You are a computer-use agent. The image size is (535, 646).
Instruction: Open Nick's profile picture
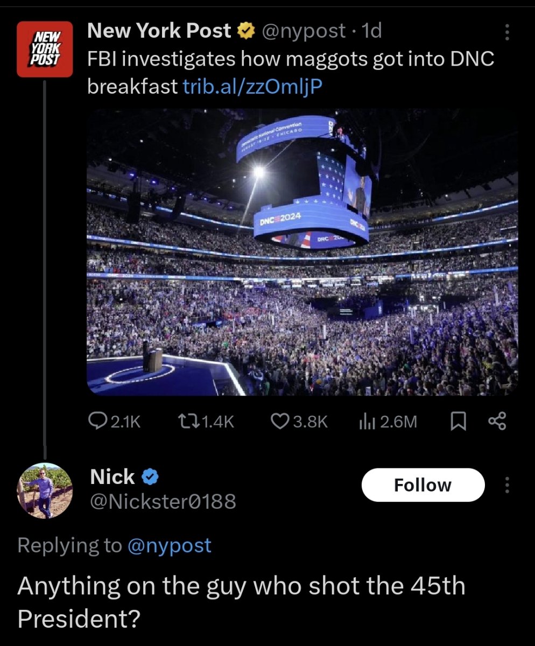tap(45, 490)
